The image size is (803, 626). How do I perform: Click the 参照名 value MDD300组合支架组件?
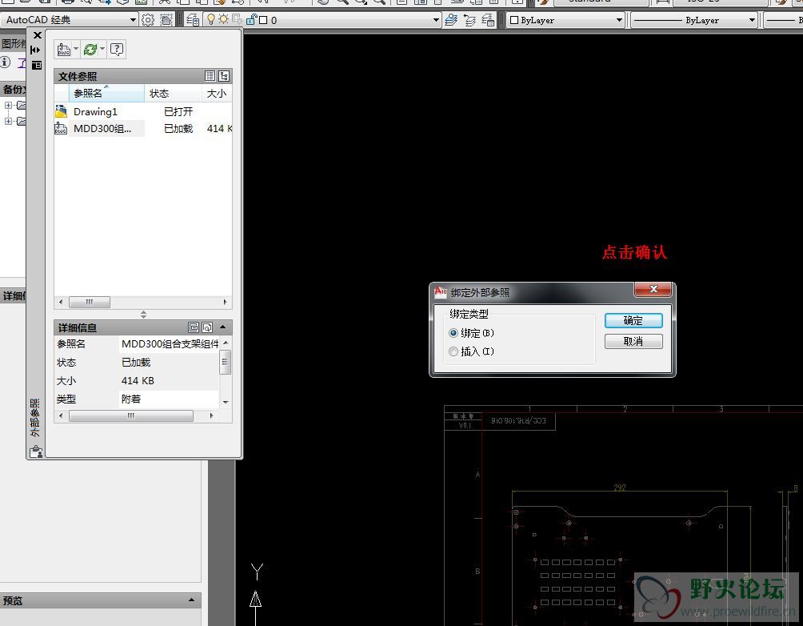[x=170, y=344]
